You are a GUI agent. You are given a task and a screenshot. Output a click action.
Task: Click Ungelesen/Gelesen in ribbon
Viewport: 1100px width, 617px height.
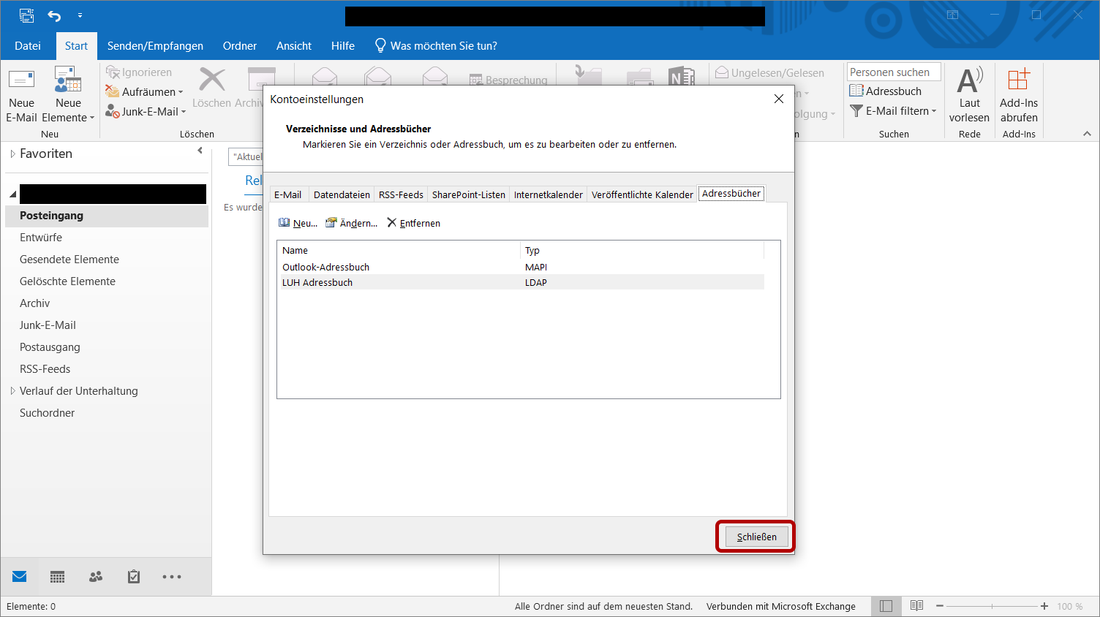(769, 73)
